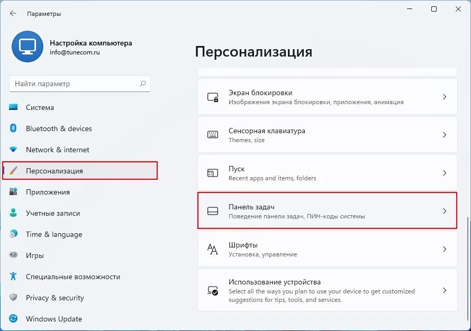Open Сенсорная клавиатура via its right chevron
471x331 pixels.
[x=445, y=135]
